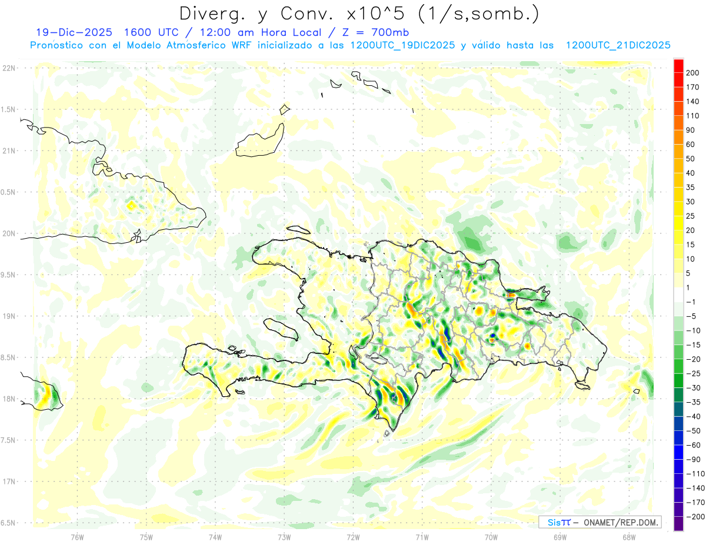Click the '69W' longitude axis label
Screen dimensions: 706x545
(560, 537)
